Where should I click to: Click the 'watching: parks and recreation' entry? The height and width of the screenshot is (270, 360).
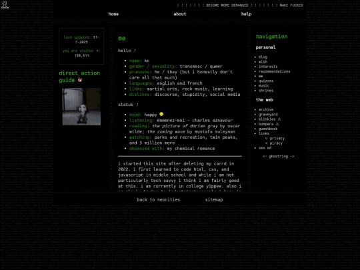tap(183, 140)
